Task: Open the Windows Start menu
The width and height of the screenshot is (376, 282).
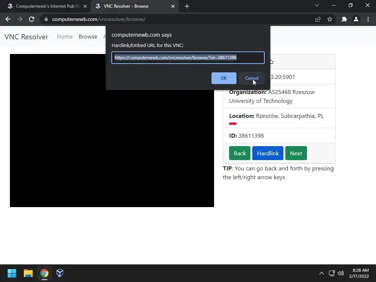Action: click(x=12, y=273)
